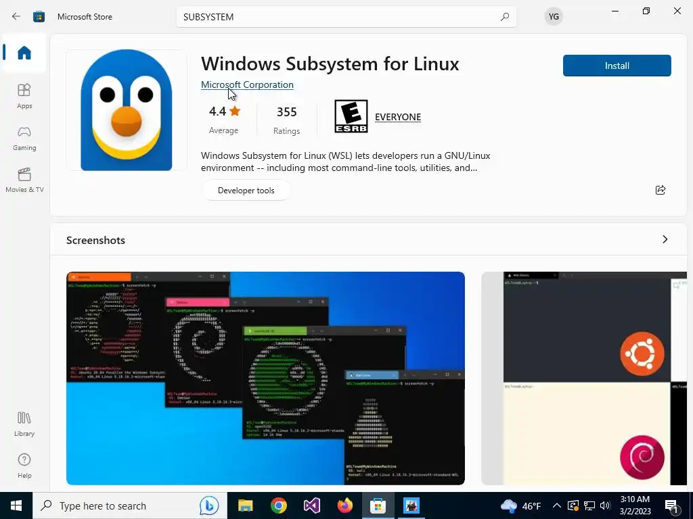Go back using the back arrow

coord(16,16)
